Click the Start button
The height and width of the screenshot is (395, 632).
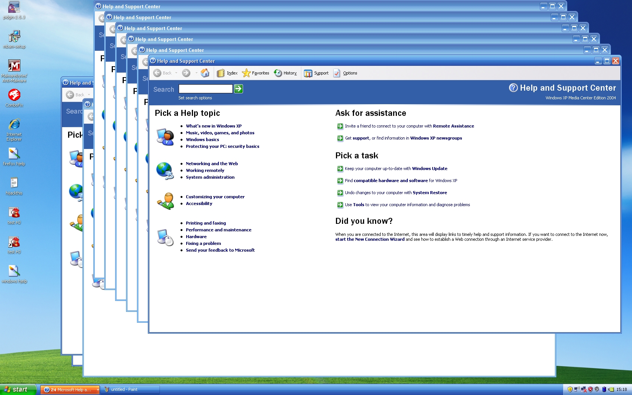click(18, 389)
